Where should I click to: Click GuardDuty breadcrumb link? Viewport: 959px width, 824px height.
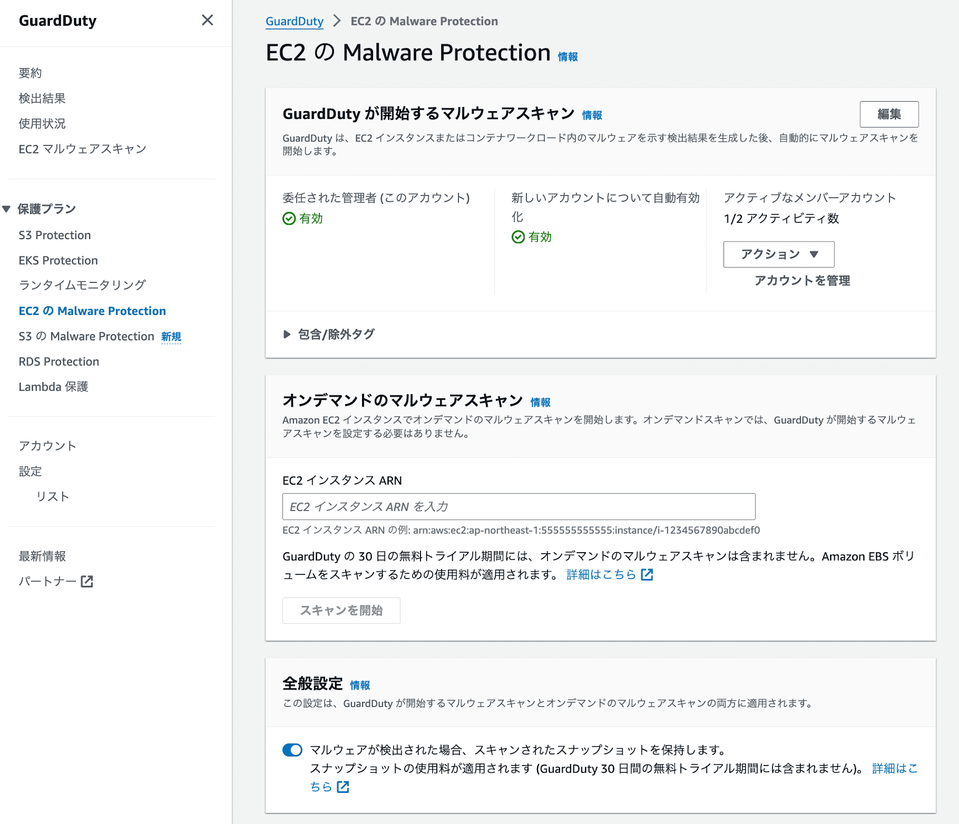tap(294, 21)
